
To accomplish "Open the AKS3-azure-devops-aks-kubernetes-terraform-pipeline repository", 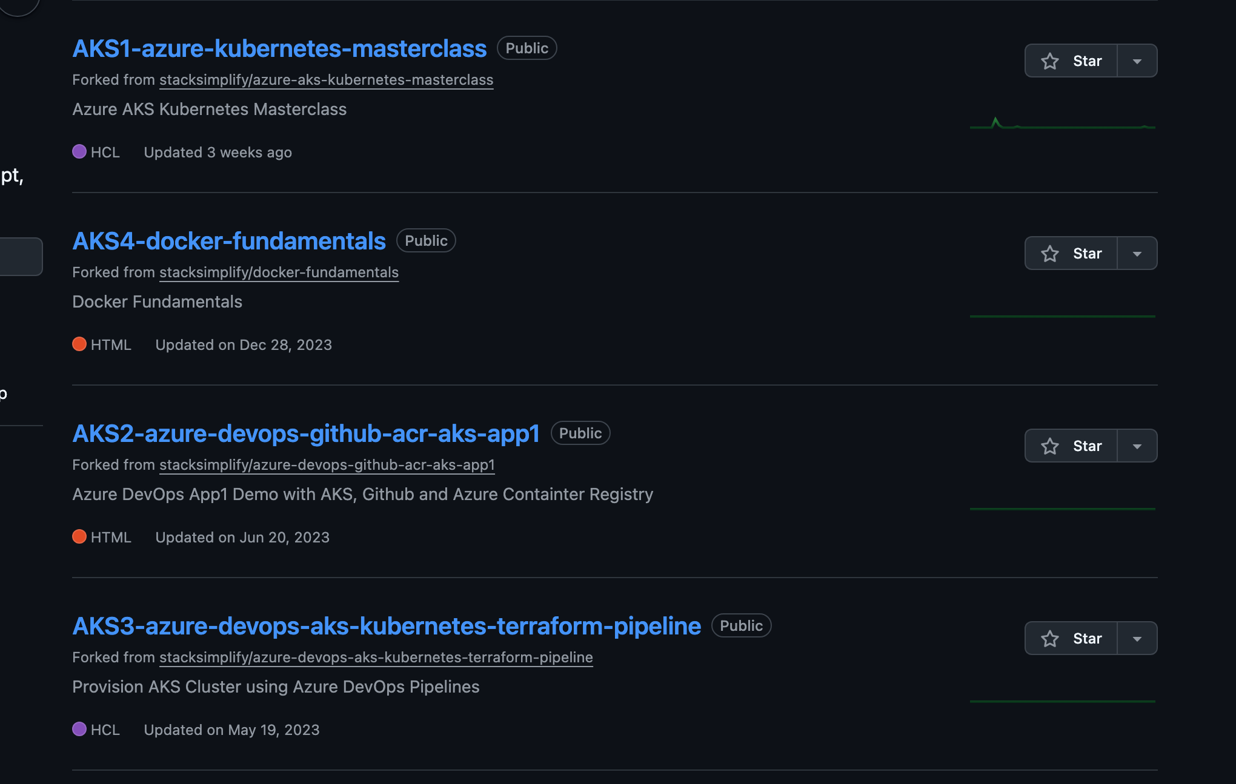I will [387, 626].
